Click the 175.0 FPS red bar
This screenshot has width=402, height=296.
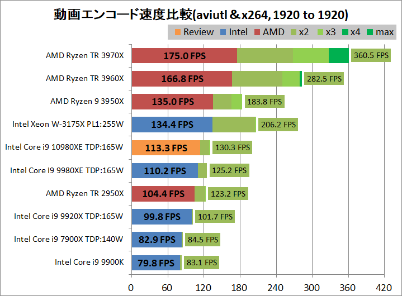185,55
